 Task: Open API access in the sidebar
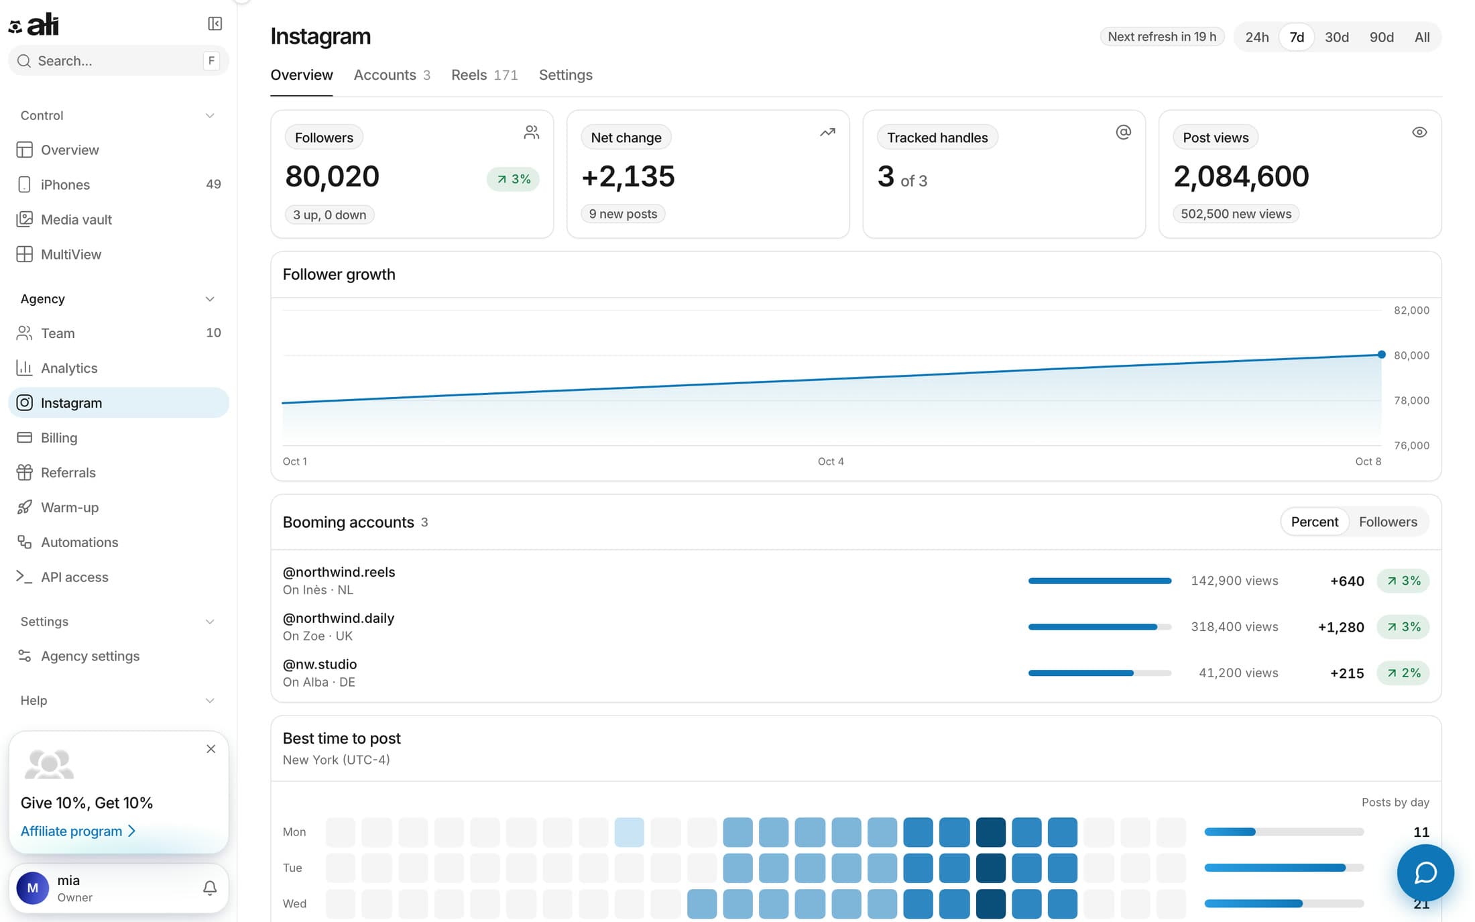[118, 577]
